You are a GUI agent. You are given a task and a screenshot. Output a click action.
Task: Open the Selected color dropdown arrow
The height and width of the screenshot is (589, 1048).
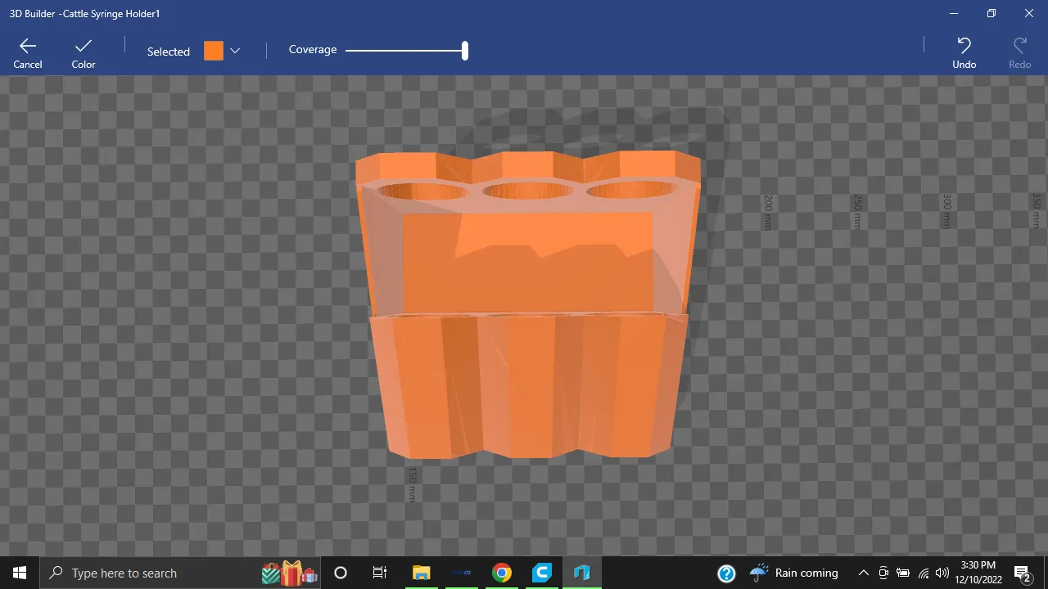point(235,51)
